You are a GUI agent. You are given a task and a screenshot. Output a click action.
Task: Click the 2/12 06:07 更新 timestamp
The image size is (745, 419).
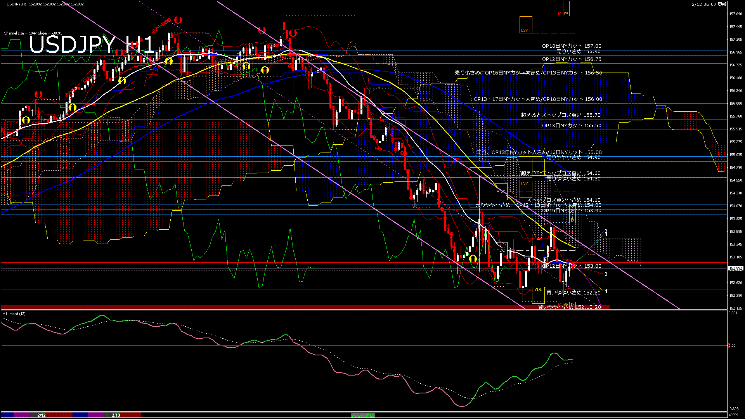pos(709,4)
